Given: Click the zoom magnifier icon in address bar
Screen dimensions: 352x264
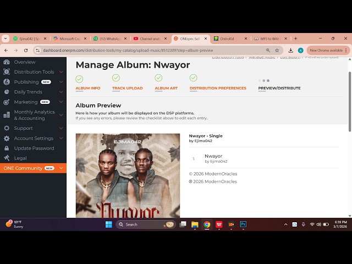Looking at the screenshot, I should (x=268, y=51).
